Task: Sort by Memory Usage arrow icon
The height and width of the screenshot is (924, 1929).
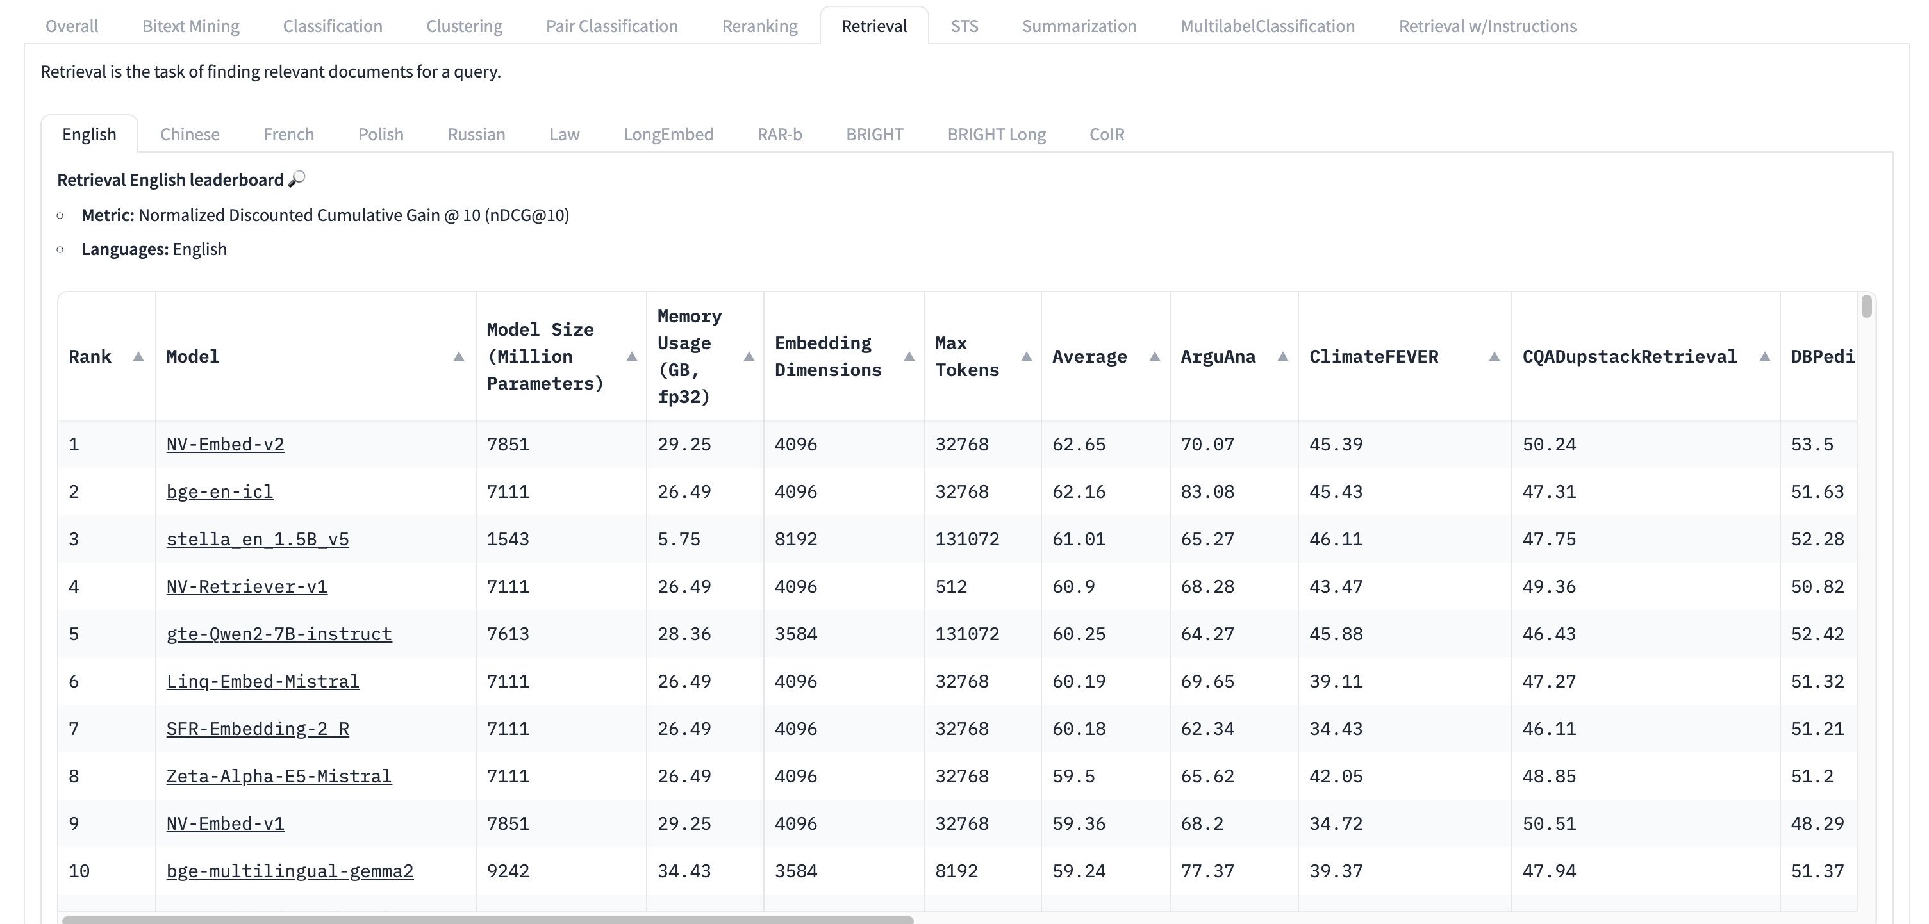Action: [x=748, y=356]
